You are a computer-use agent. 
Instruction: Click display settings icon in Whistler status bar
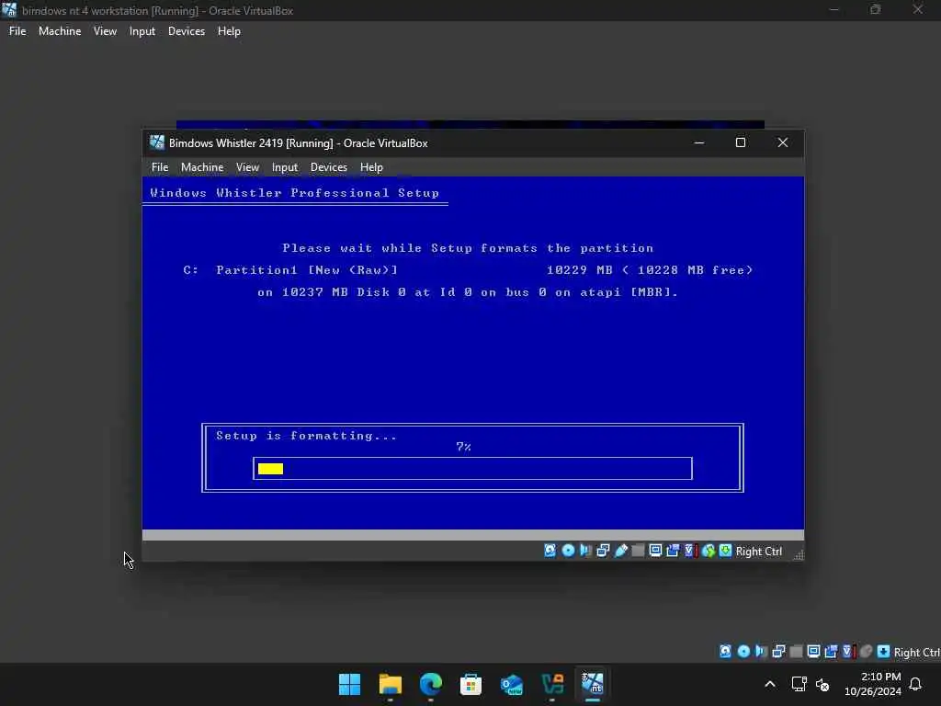tap(655, 551)
